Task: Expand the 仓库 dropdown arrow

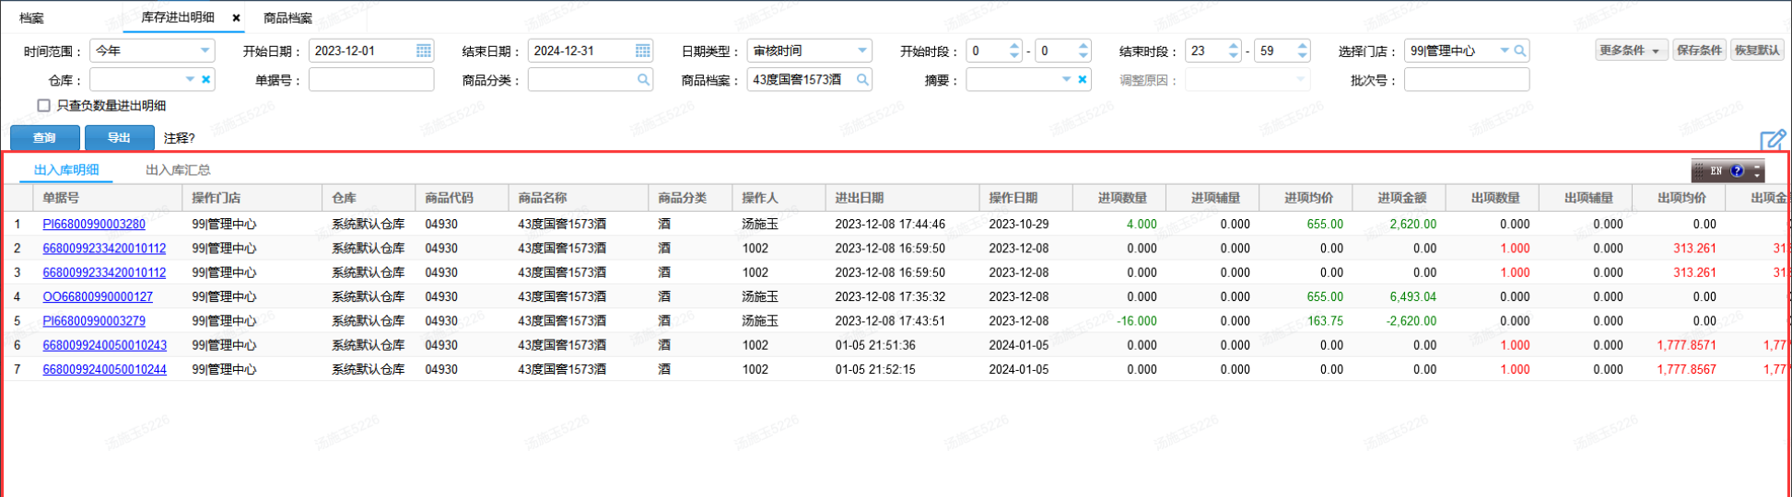Action: [x=190, y=80]
